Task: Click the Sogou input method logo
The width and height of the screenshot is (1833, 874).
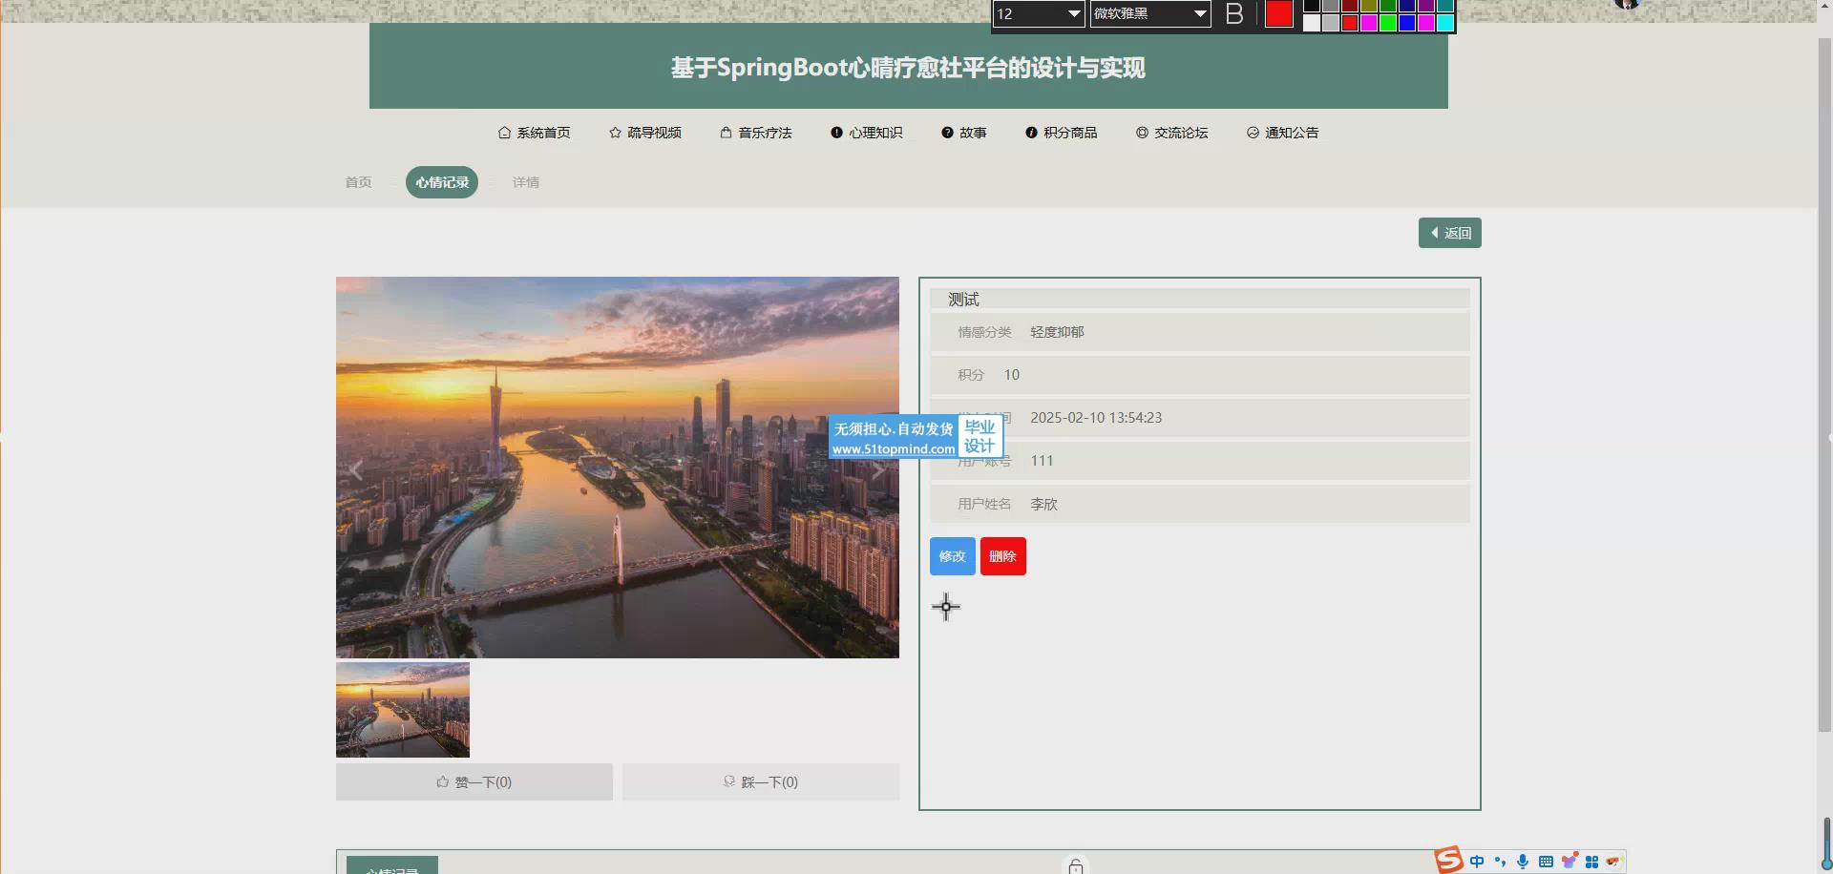Action: tap(1448, 861)
